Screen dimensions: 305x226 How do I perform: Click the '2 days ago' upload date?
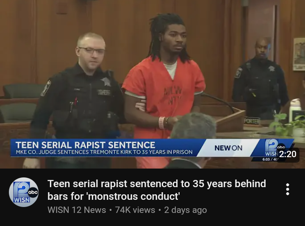click(x=186, y=210)
